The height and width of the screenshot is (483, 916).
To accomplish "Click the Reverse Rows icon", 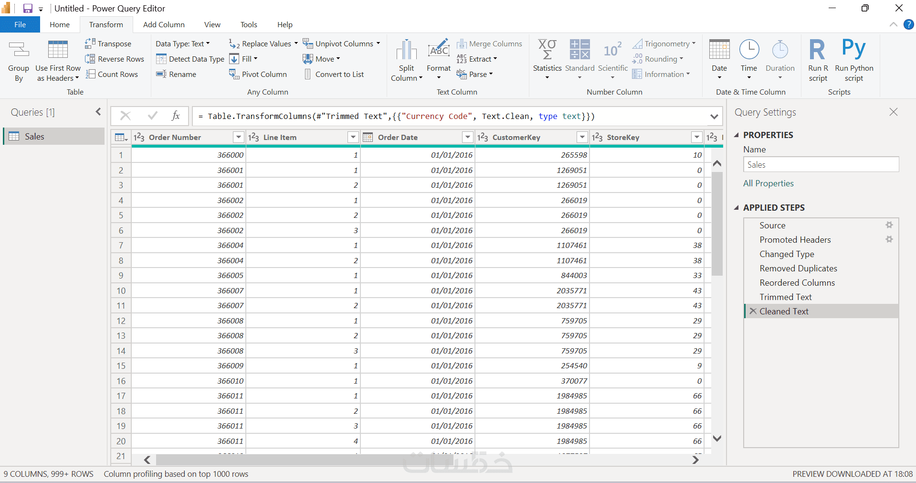I will tap(90, 59).
